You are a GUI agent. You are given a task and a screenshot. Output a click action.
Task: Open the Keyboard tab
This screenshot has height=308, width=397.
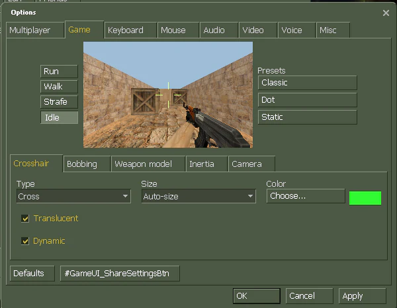pyautogui.click(x=130, y=30)
